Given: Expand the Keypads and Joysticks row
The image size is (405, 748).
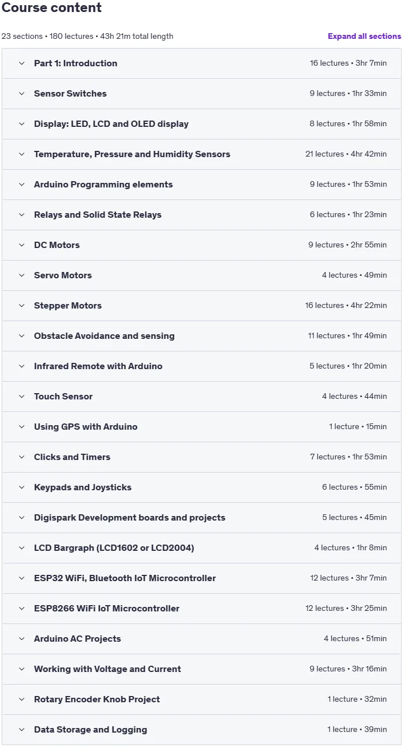Looking at the screenshot, I should point(202,487).
